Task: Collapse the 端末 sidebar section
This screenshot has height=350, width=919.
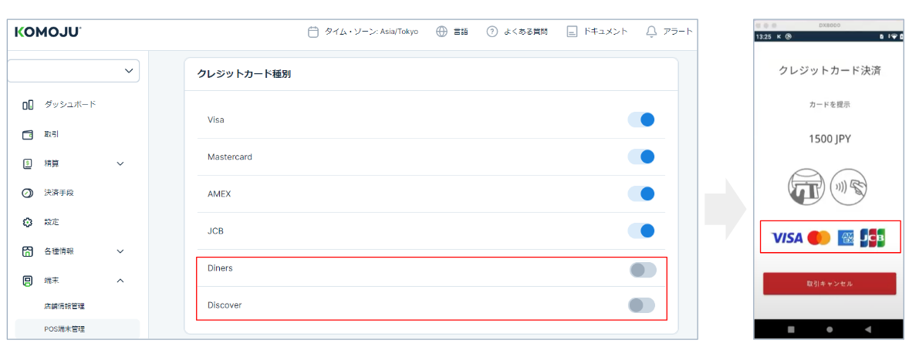Action: click(120, 281)
